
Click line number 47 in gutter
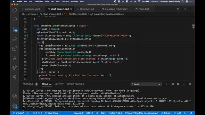click(x=25, y=59)
